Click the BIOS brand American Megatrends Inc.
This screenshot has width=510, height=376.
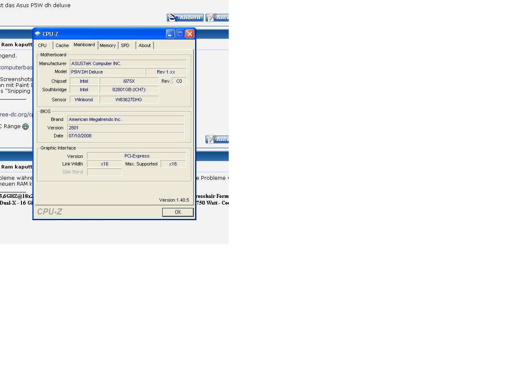[126, 119]
